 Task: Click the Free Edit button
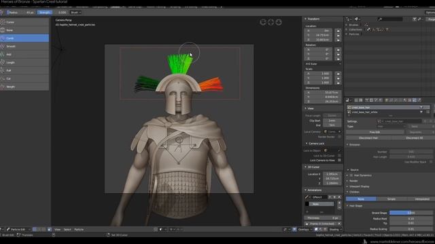(x=375, y=132)
